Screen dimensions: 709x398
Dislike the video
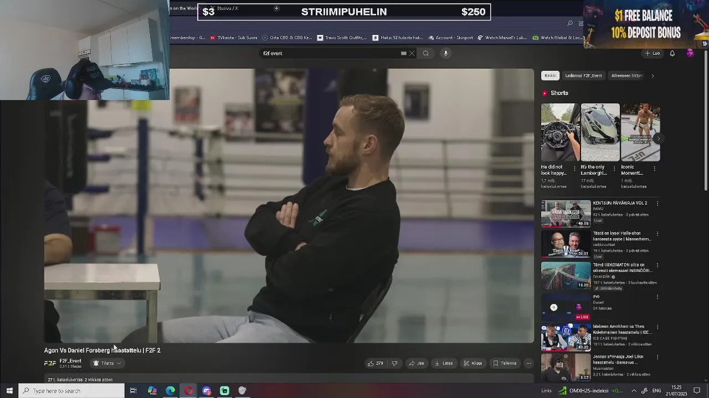[394, 363]
